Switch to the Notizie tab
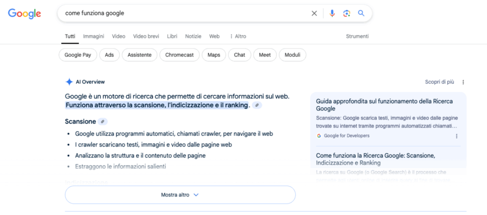Viewport: 487px width, 215px height. point(193,36)
